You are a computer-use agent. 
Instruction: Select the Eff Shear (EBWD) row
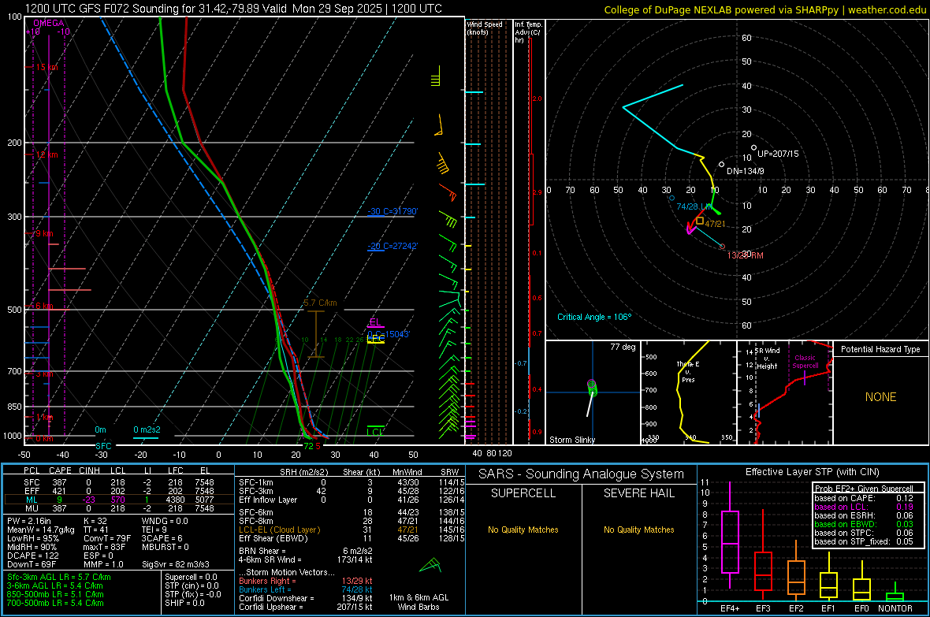(352, 538)
